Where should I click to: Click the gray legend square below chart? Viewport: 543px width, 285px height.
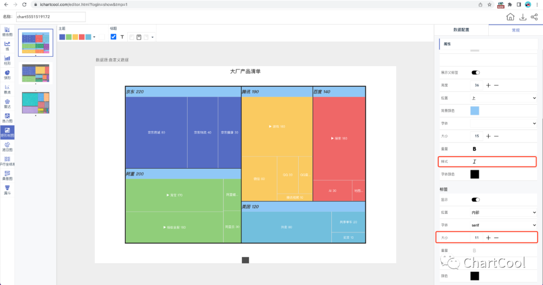click(x=245, y=260)
